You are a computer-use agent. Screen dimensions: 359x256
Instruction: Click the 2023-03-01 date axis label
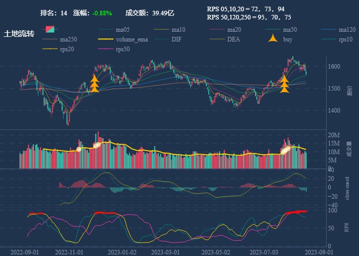(x=166, y=252)
